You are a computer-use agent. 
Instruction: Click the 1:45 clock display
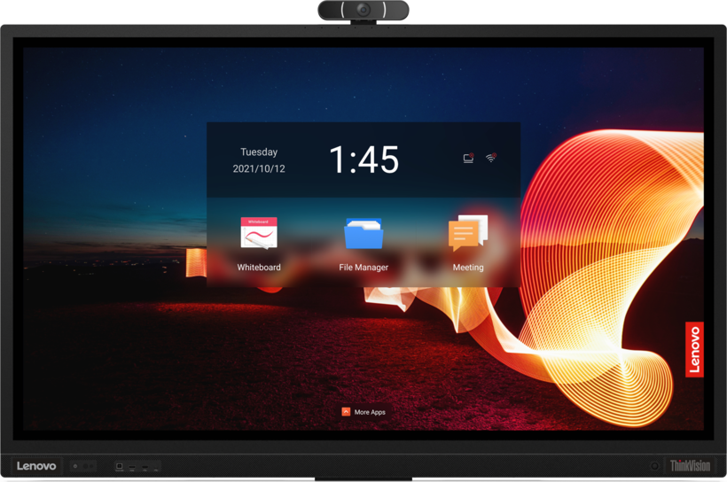click(x=364, y=159)
